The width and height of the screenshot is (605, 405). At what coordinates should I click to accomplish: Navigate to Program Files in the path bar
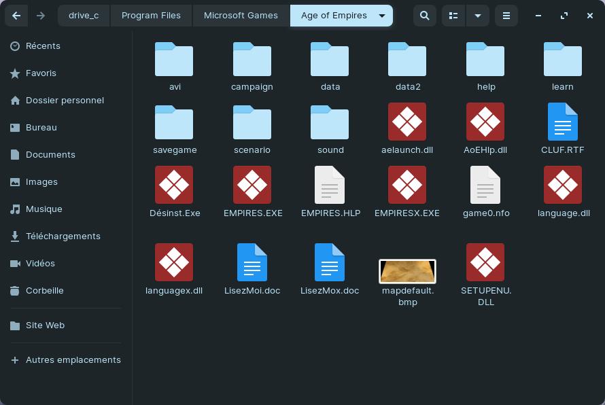point(151,16)
